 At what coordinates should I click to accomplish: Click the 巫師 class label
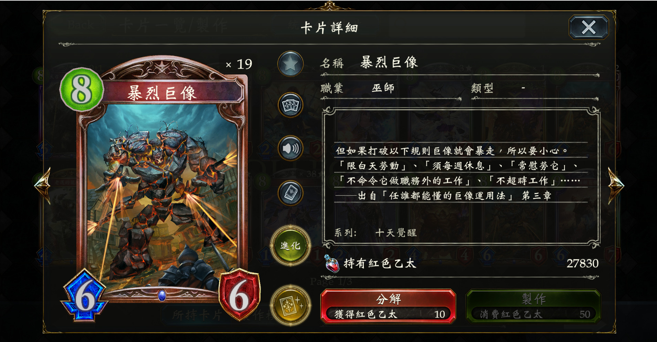(x=383, y=88)
